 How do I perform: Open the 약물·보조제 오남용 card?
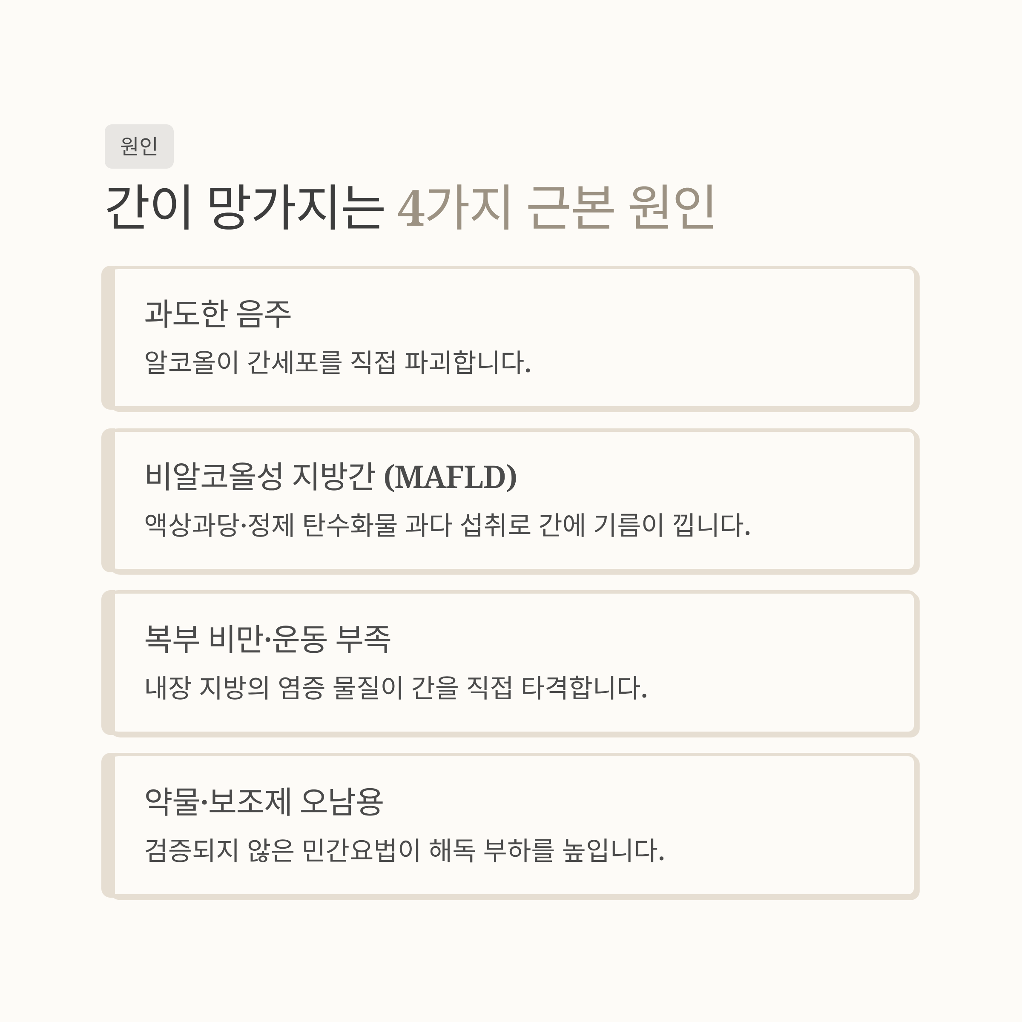[511, 826]
